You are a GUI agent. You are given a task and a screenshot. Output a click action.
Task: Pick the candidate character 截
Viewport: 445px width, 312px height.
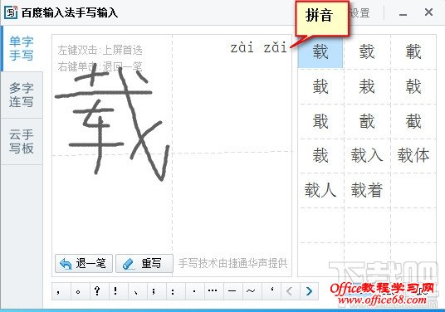click(413, 121)
